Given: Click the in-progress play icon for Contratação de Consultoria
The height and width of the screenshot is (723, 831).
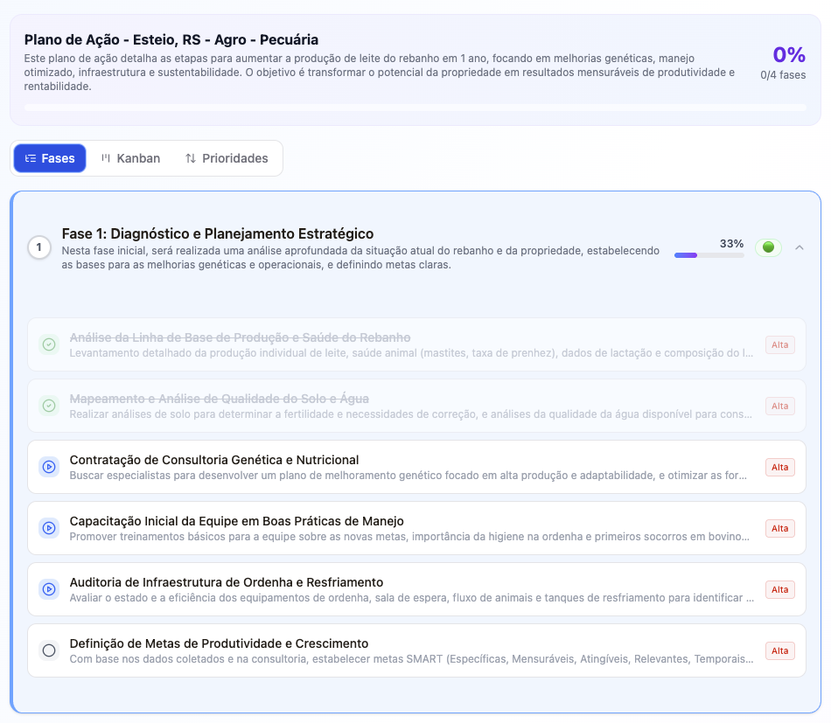Looking at the screenshot, I should [x=49, y=467].
